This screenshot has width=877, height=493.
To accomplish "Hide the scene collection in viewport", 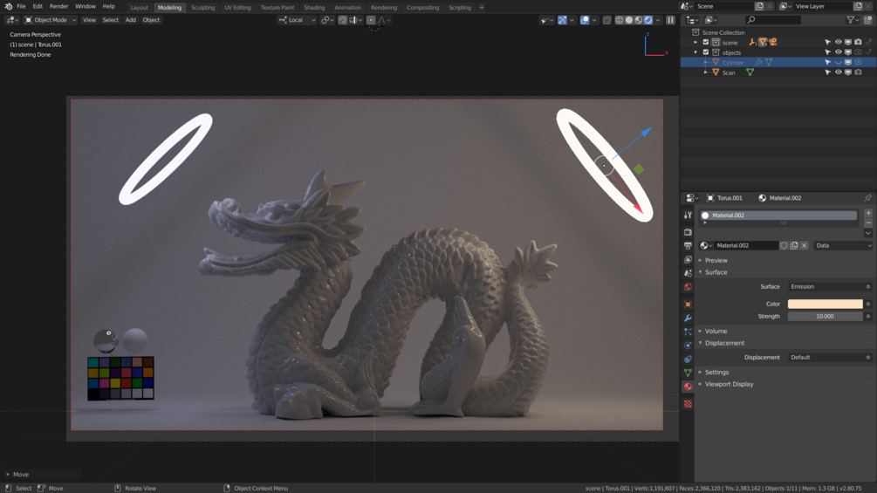I will click(x=838, y=43).
